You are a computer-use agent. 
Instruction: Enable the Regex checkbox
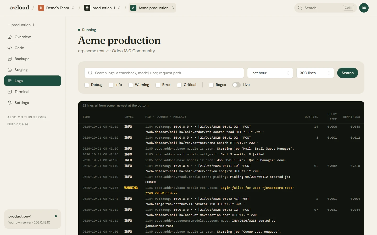click(211, 85)
